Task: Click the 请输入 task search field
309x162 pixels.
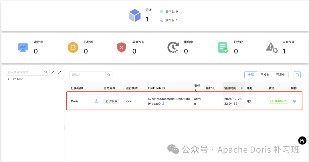Action: pos(87,75)
